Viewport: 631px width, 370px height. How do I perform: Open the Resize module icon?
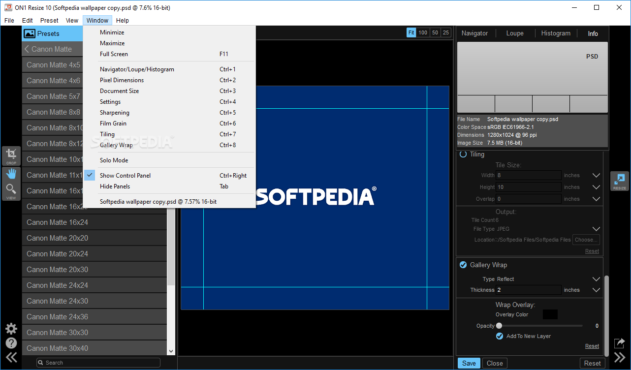pyautogui.click(x=620, y=181)
